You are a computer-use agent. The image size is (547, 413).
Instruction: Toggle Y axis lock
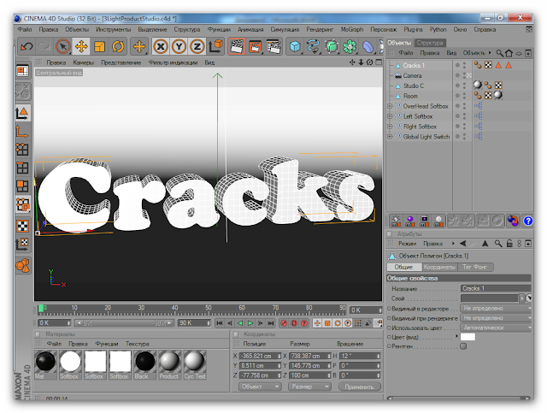[x=179, y=46]
